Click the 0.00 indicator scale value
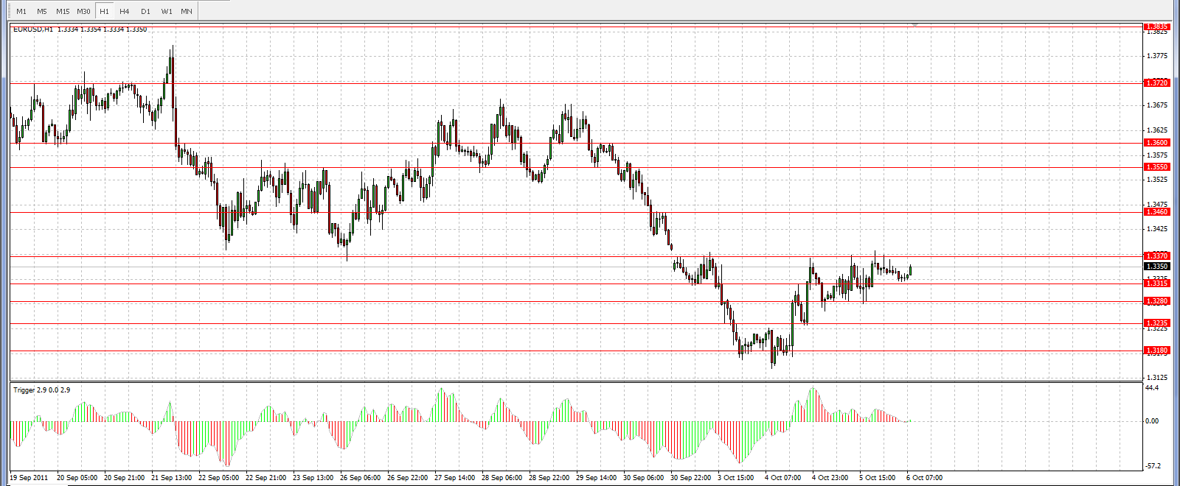The height and width of the screenshot is (486, 1180). tap(1152, 421)
